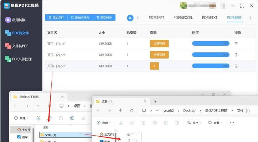258x142 pixels.
Task: Click Desktop breadcrumb in address bar
Action: 189,111
